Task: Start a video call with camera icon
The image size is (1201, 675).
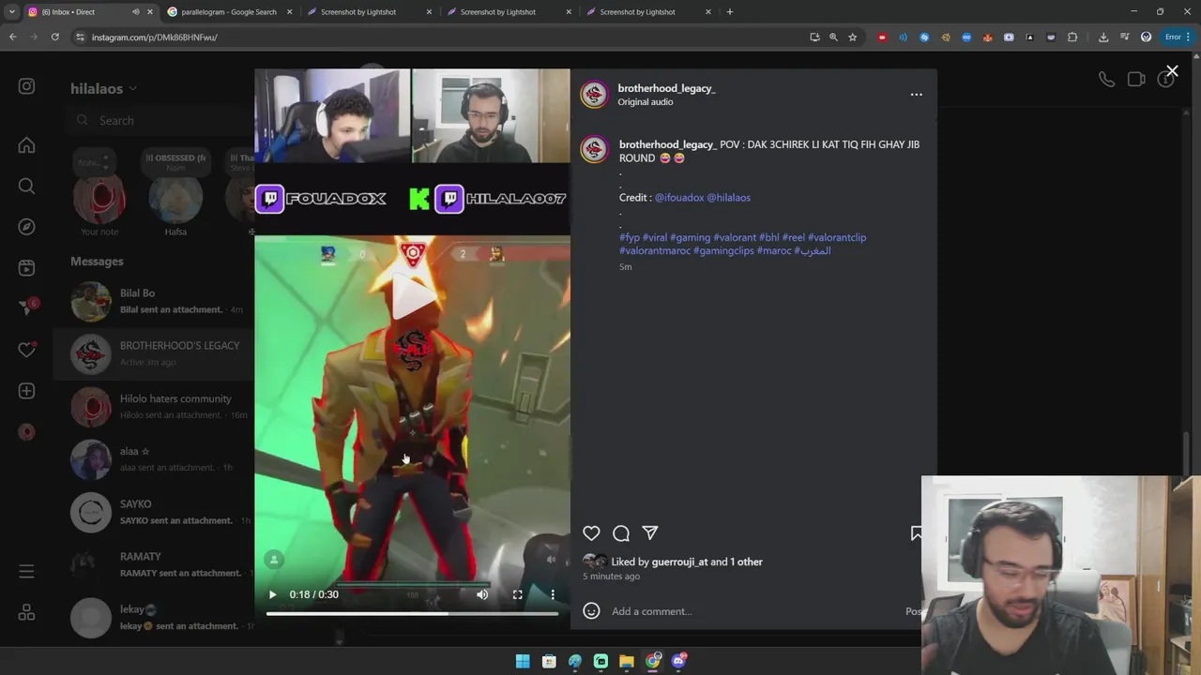Action: [1136, 80]
